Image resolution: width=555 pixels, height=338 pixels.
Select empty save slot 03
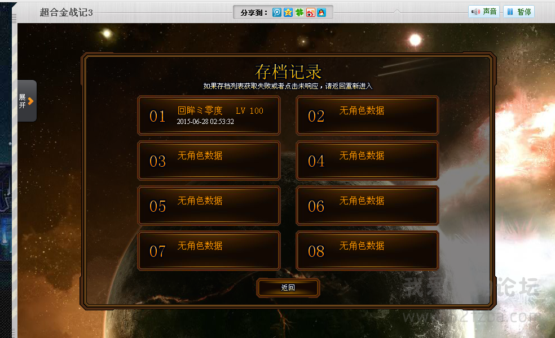click(209, 161)
